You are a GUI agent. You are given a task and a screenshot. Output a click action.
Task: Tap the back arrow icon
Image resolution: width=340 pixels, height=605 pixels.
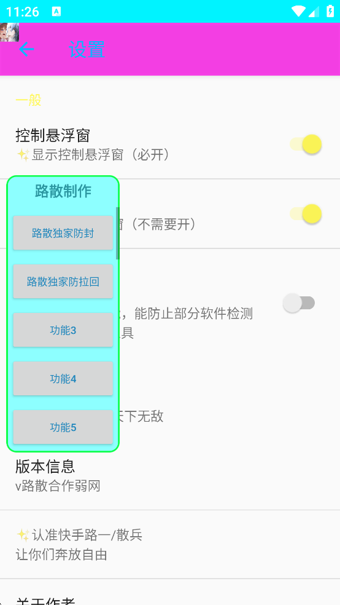click(x=26, y=49)
